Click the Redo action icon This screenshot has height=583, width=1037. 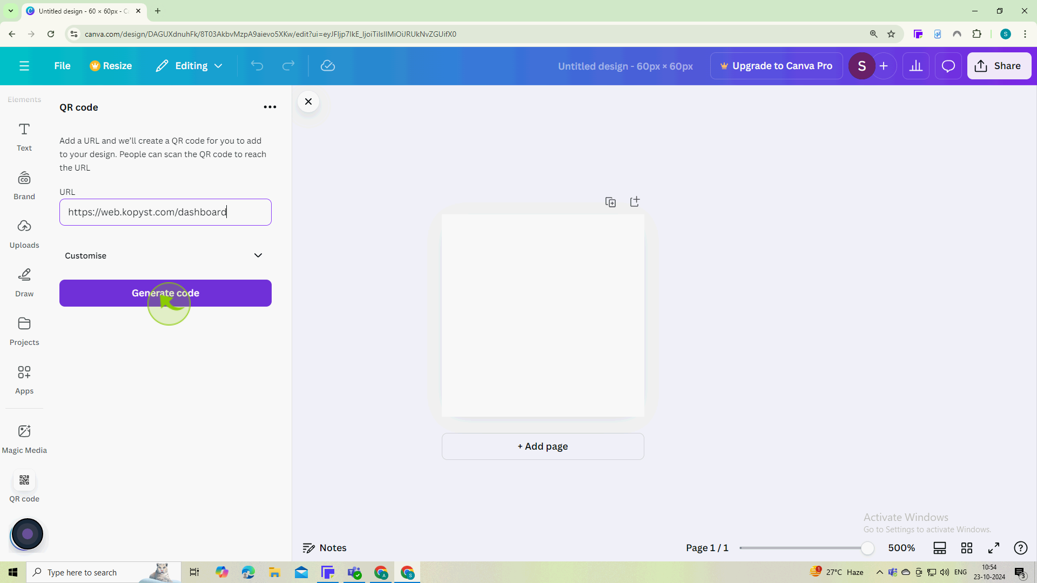288,65
